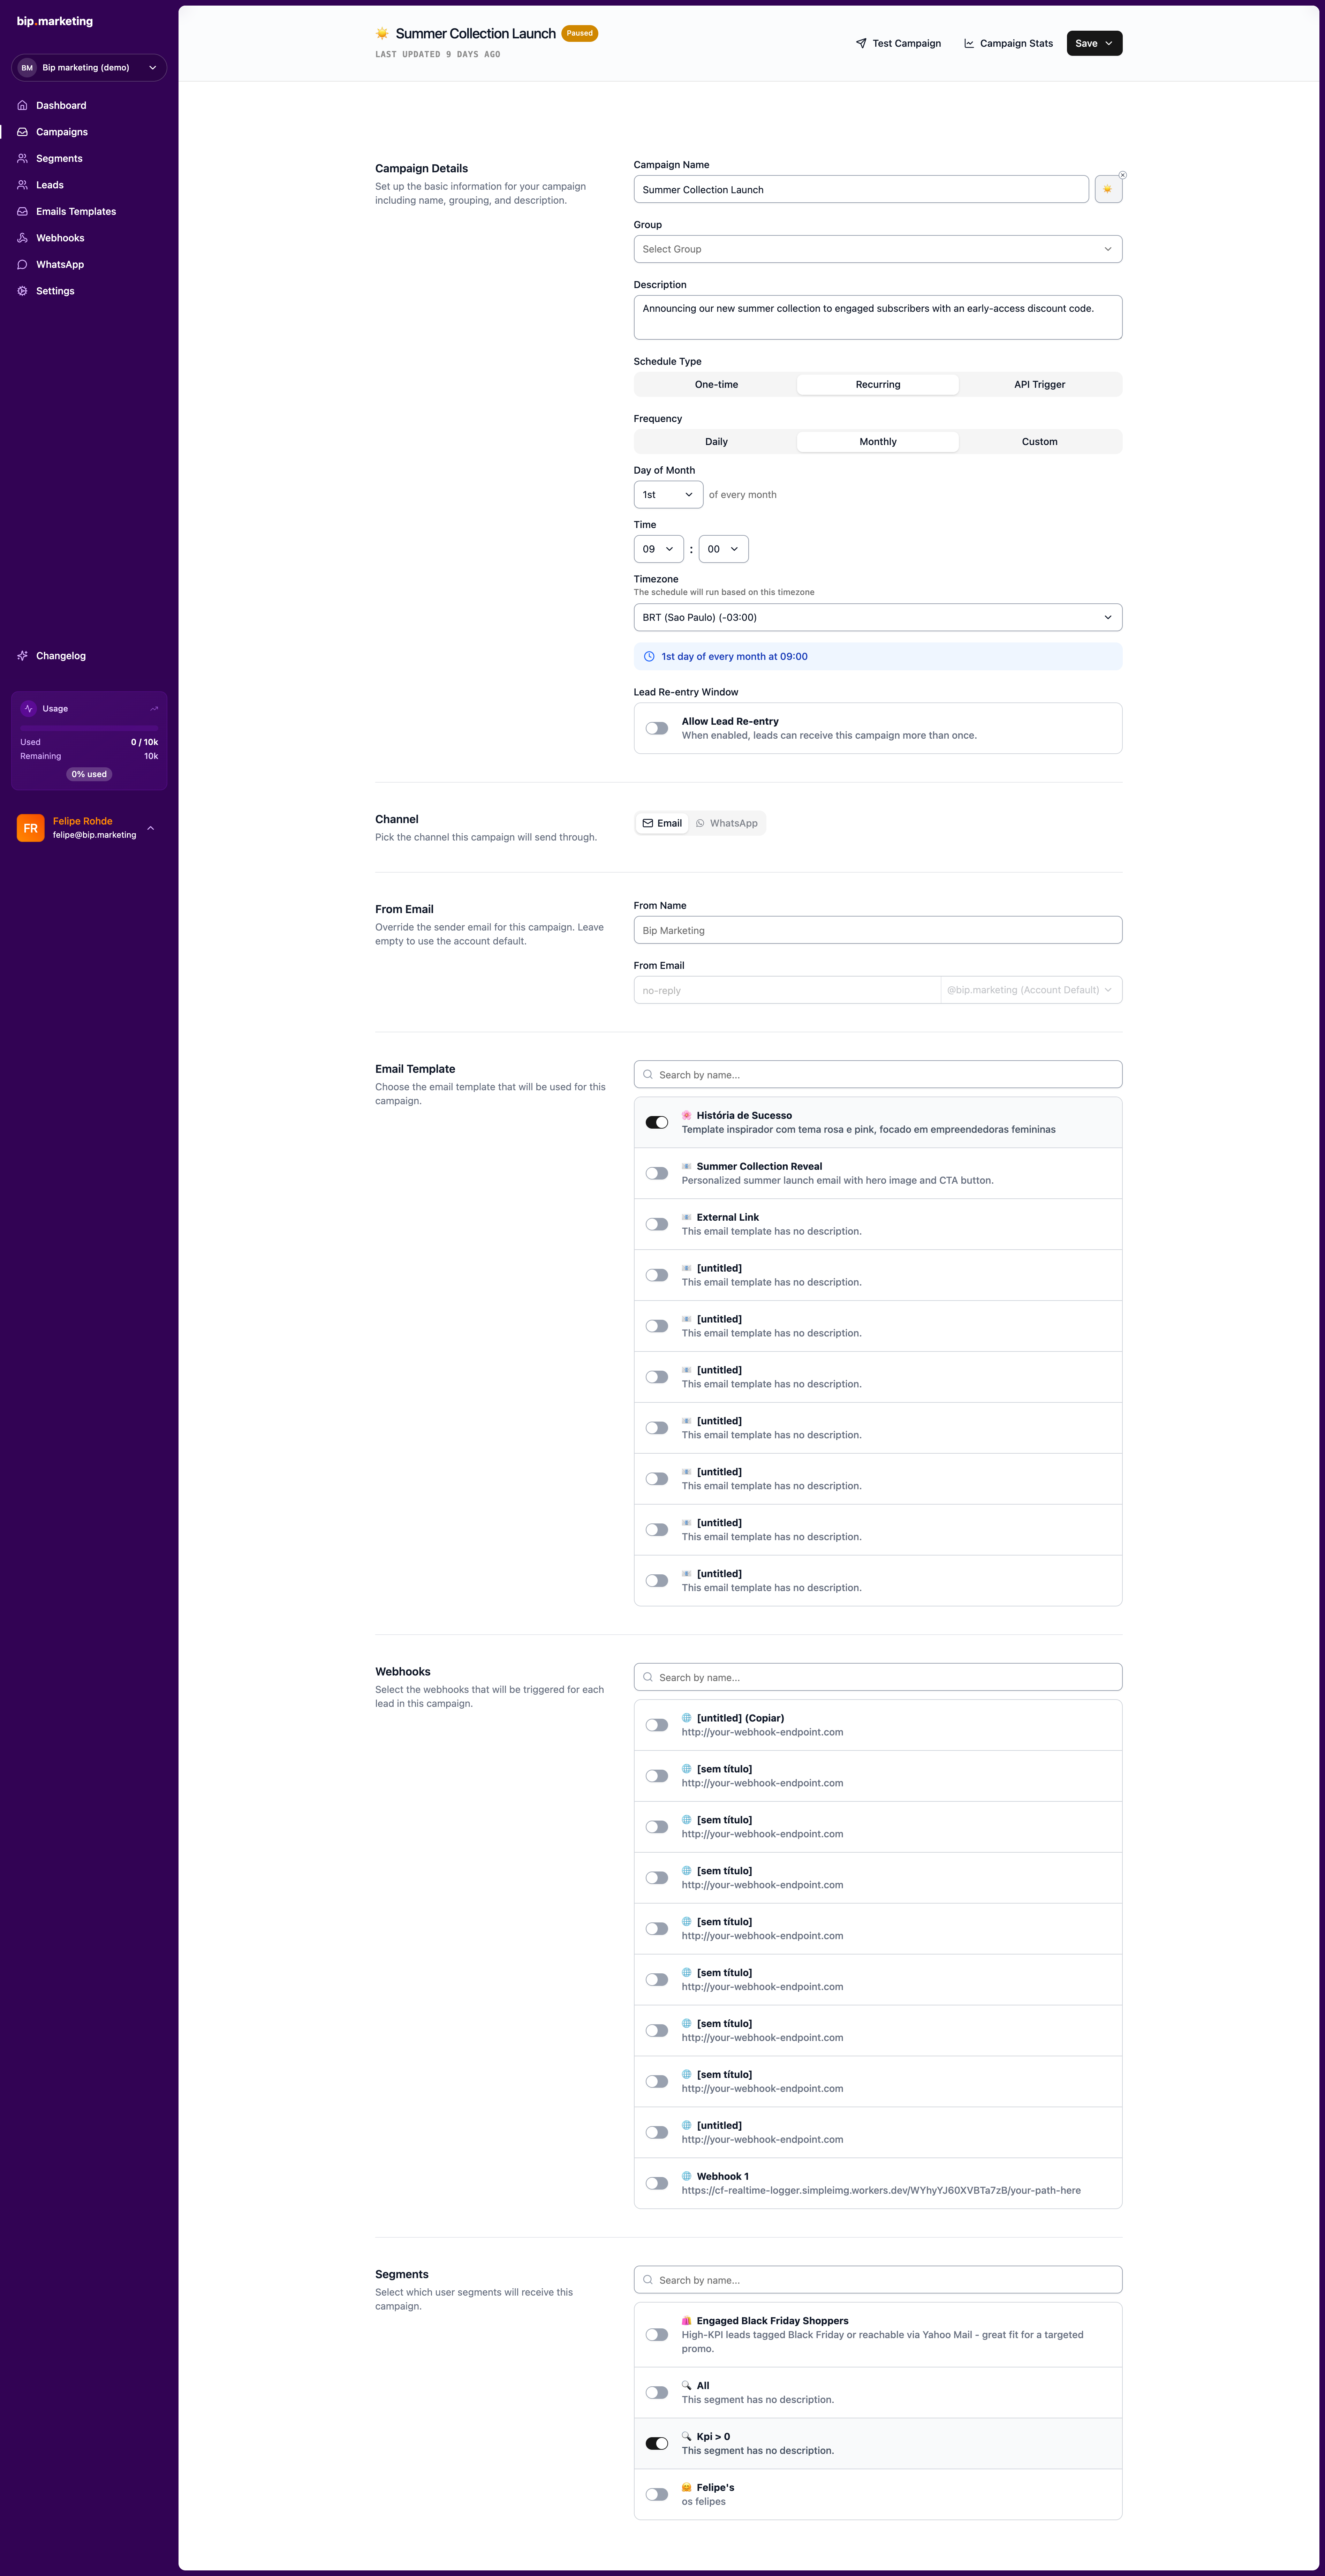
Task: Click the WhatsApp icon in Channel selector
Action: point(700,823)
